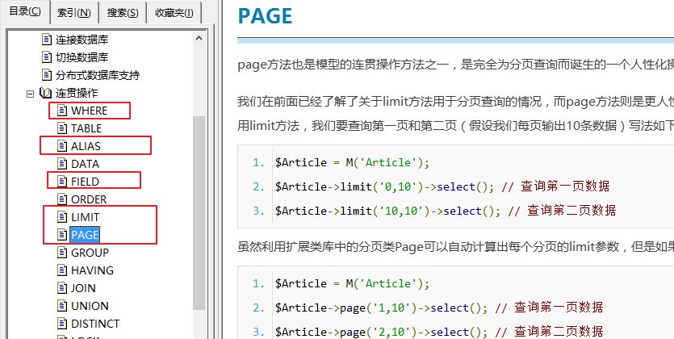Click the page icon beside FIELD
This screenshot has width=674, height=339.
[x=62, y=182]
